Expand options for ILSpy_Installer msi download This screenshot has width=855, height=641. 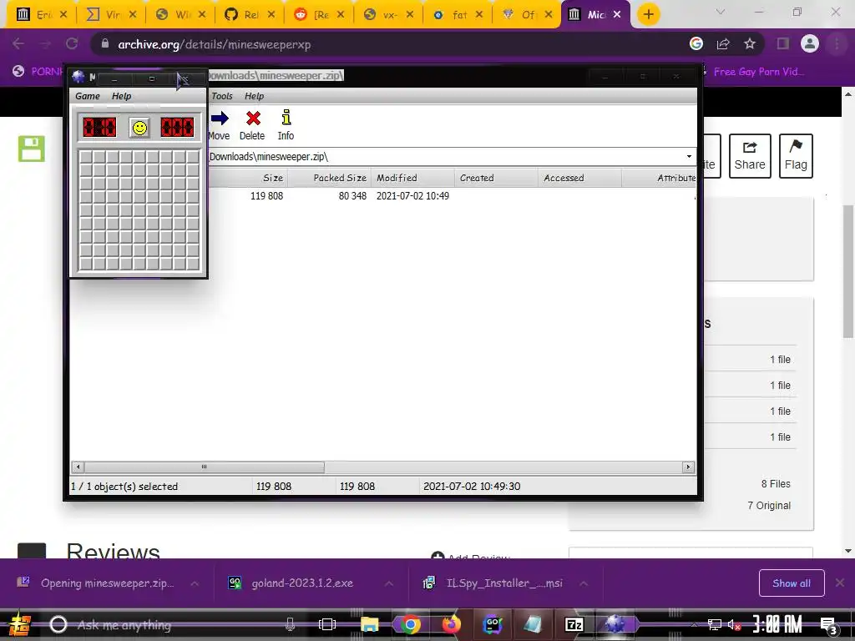(584, 583)
